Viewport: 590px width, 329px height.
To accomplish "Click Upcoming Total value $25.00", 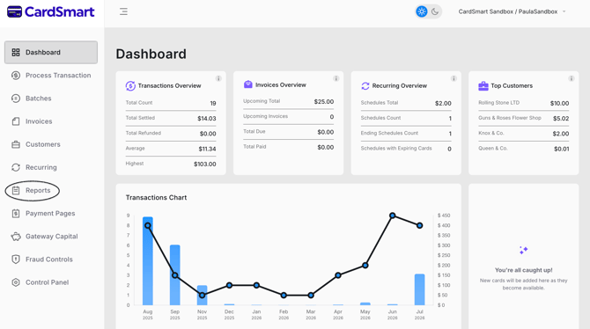I will click(324, 101).
